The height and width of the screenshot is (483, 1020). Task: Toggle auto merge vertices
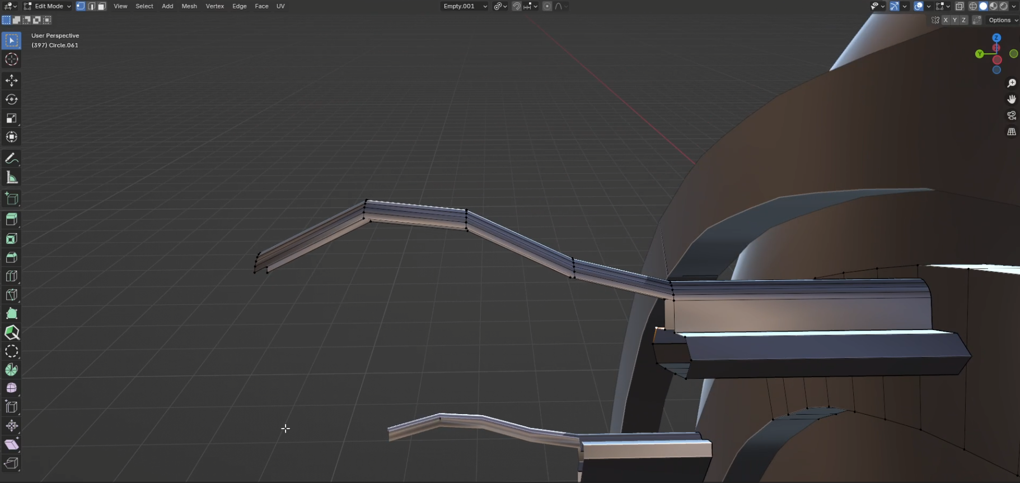977,20
